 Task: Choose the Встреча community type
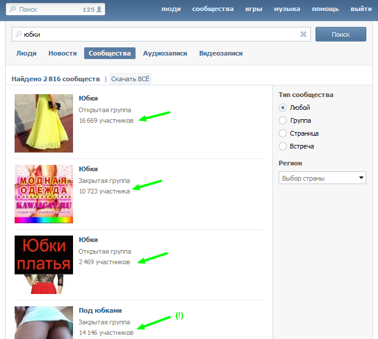[x=283, y=146]
